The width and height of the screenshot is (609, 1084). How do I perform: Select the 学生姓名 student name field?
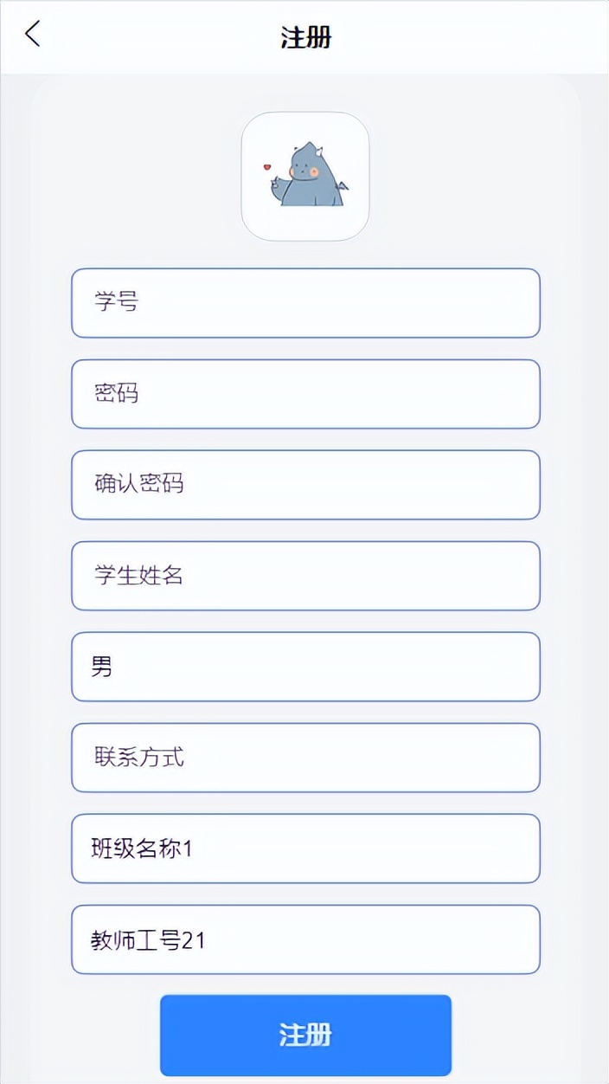pos(304,576)
